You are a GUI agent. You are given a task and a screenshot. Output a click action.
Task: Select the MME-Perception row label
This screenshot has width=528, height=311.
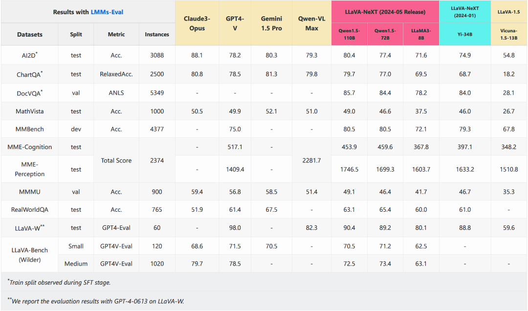30,169
